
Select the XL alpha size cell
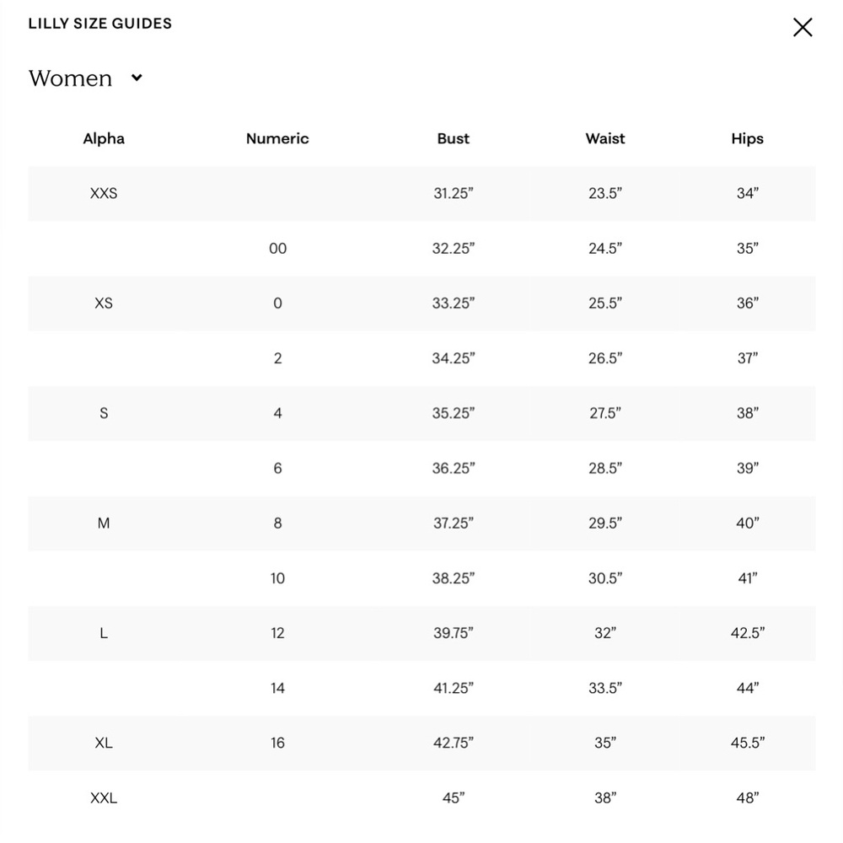(x=104, y=743)
